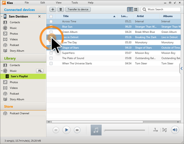This screenshot has height=144, width=184.
Task: Click the album art thumbnail
Action: [96, 130]
